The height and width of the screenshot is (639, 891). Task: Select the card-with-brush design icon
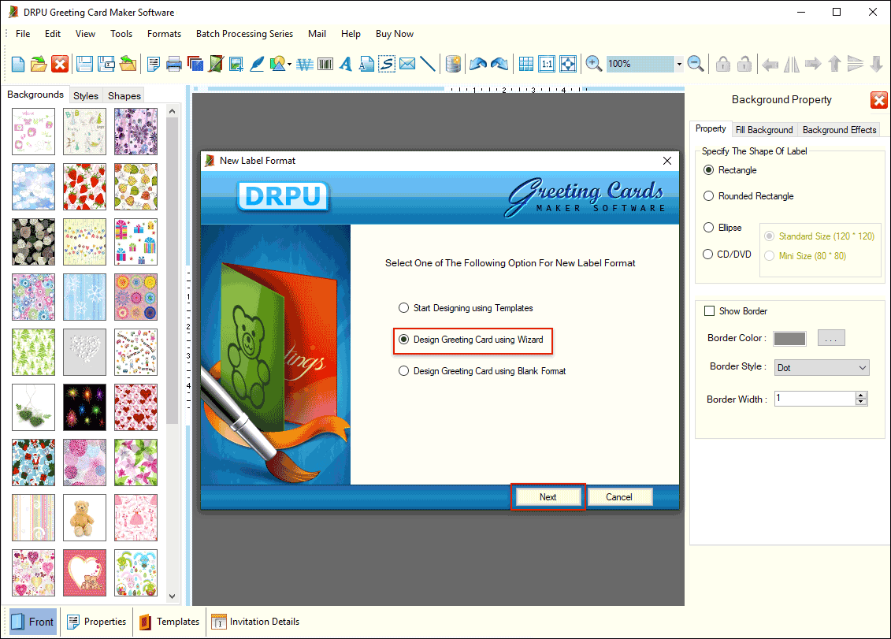tap(216, 64)
